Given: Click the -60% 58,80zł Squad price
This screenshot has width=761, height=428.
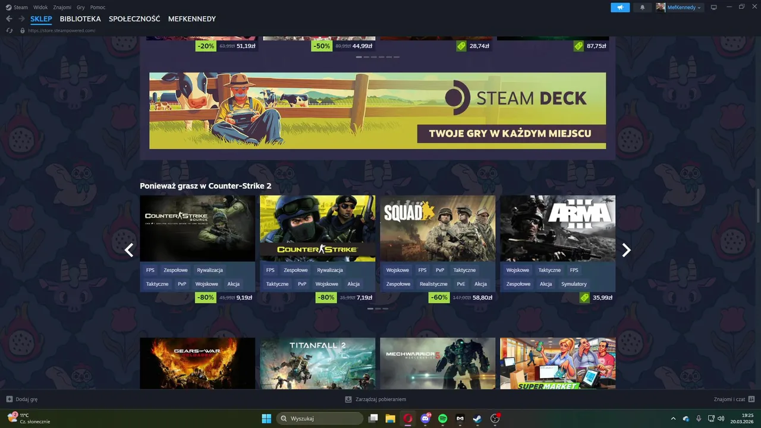Looking at the screenshot, I should pos(462,297).
